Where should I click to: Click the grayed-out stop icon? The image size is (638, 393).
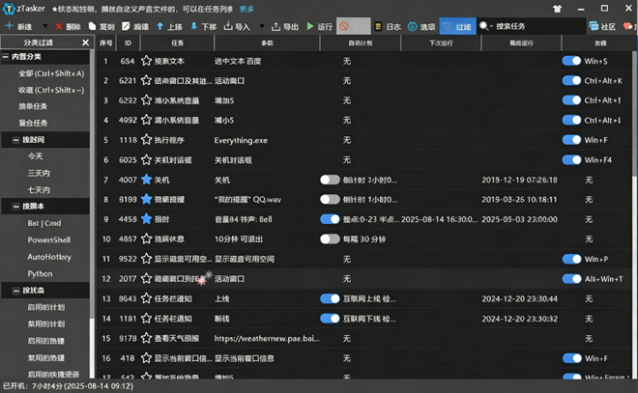[344, 26]
